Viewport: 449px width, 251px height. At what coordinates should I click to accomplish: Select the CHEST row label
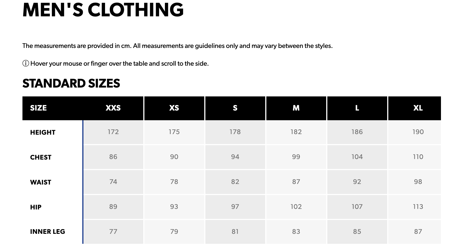(x=41, y=157)
